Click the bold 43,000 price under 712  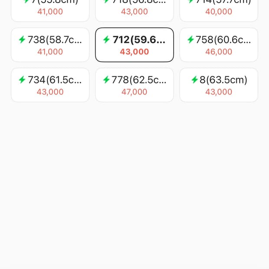pyautogui.click(x=134, y=52)
